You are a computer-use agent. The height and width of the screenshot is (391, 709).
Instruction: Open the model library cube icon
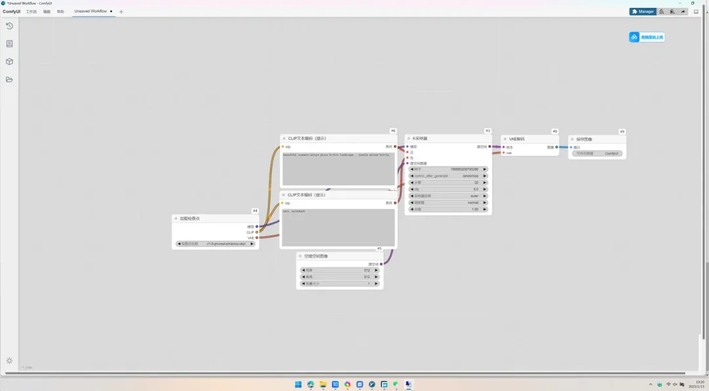[9, 62]
